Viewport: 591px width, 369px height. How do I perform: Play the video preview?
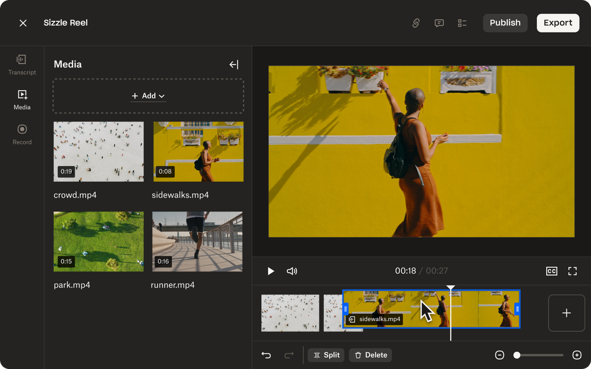(x=271, y=271)
